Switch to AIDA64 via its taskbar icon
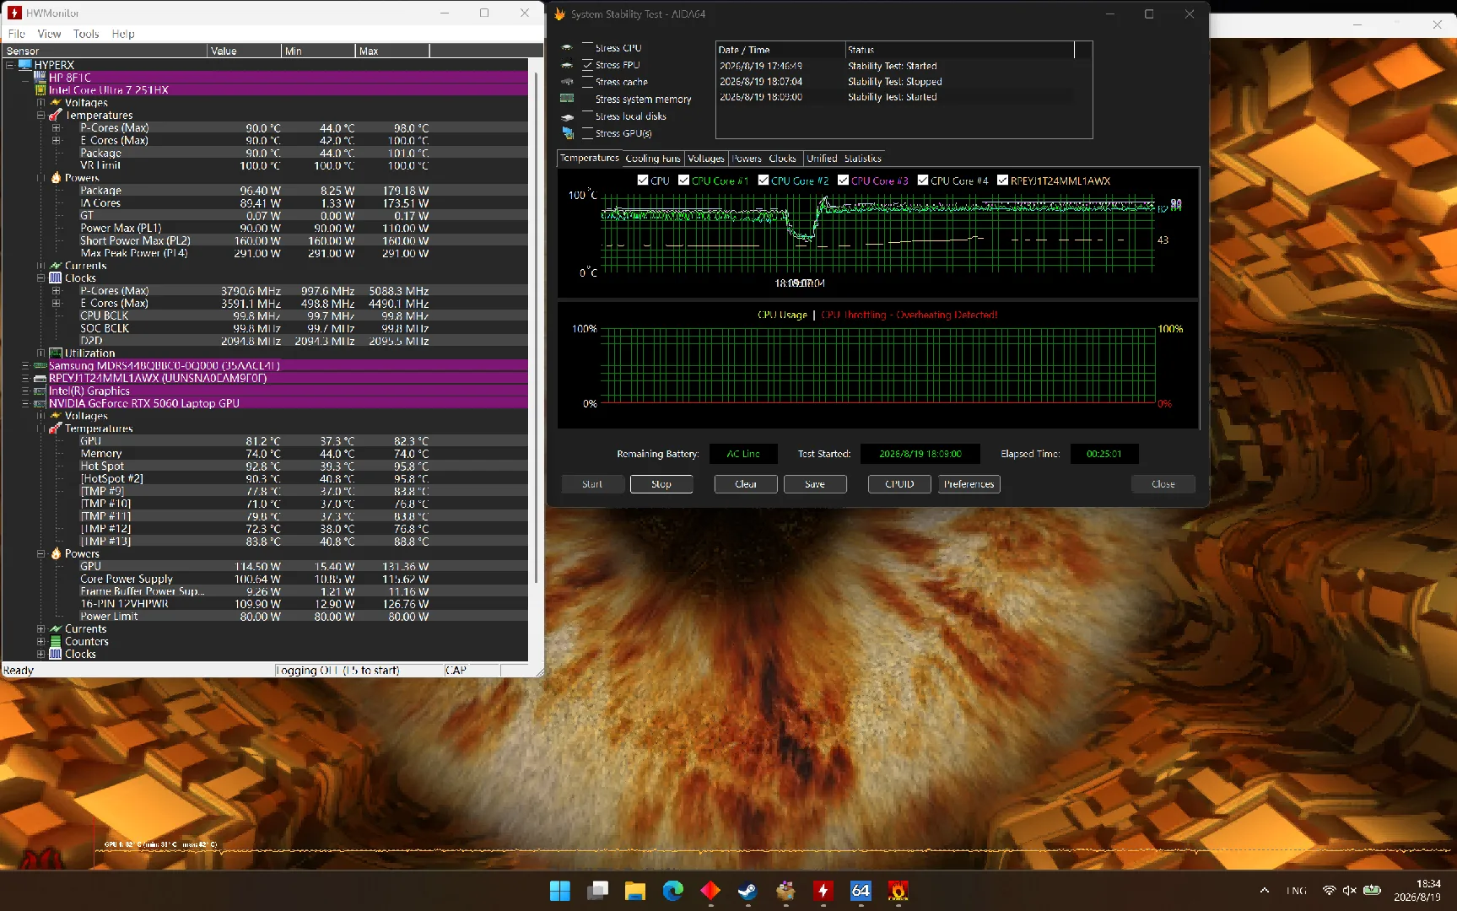Image resolution: width=1457 pixels, height=911 pixels. tap(861, 891)
